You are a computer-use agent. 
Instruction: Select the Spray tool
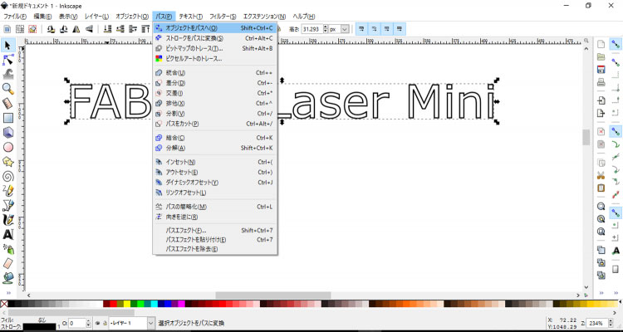pos(7,249)
